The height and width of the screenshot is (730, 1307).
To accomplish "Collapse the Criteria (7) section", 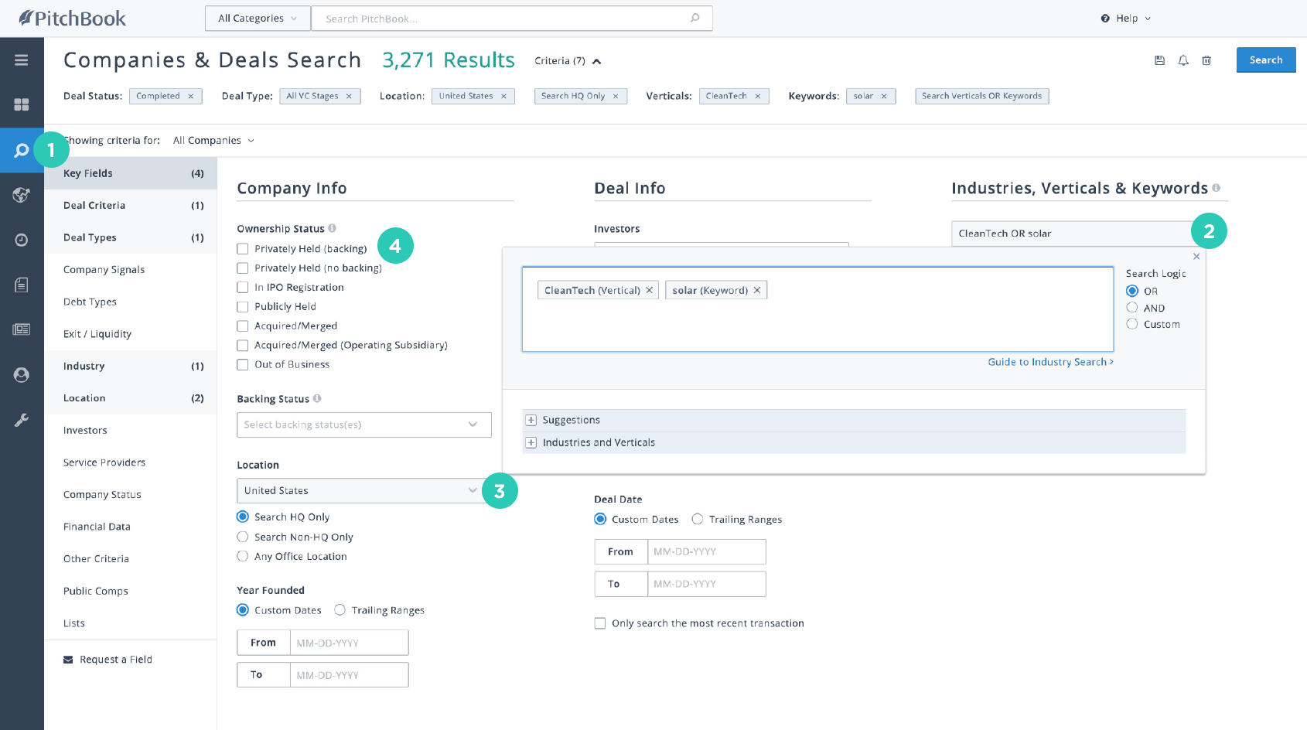I will (568, 61).
